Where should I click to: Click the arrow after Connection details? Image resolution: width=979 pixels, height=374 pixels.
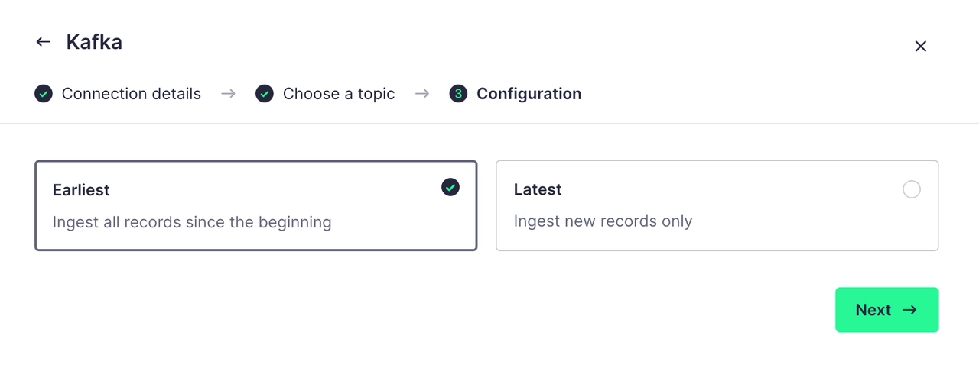tap(228, 94)
